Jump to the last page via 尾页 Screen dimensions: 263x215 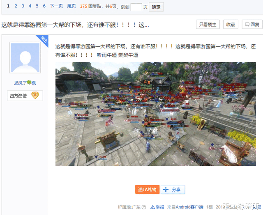[x=72, y=6]
